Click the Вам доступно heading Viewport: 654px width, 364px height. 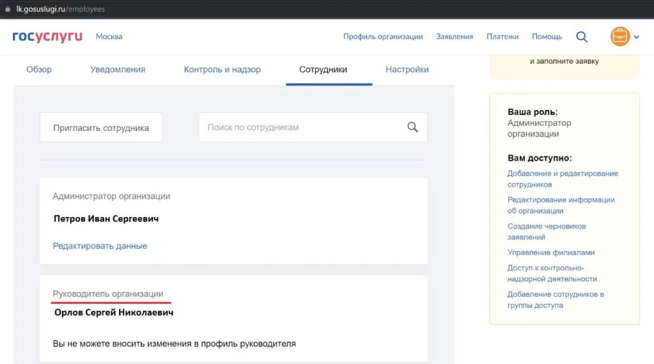[x=540, y=158]
